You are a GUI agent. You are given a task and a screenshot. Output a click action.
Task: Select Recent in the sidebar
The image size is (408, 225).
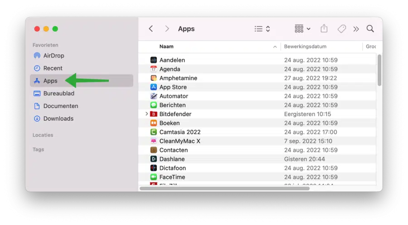[x=82, y=68]
